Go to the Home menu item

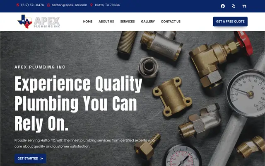click(x=88, y=22)
